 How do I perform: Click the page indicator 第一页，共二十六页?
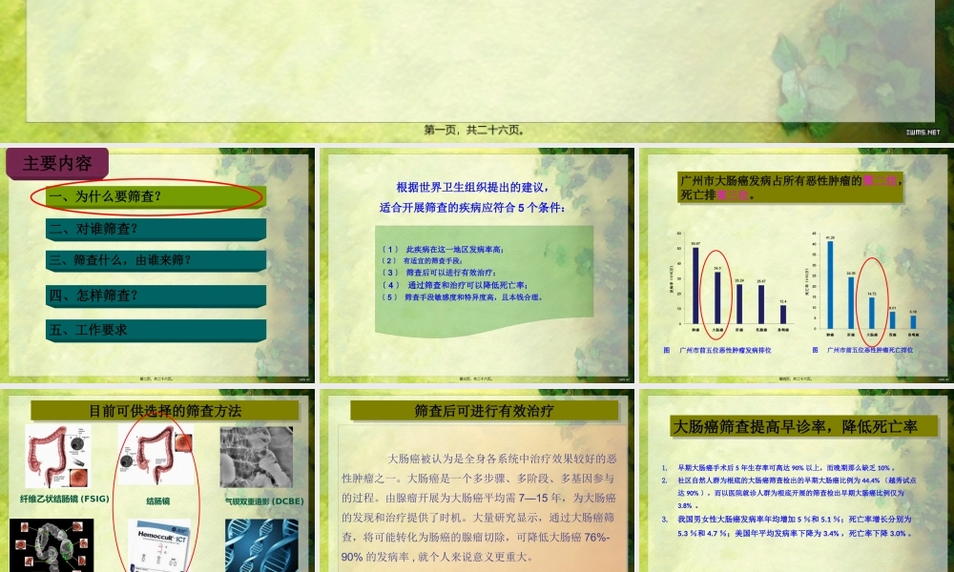477,128
